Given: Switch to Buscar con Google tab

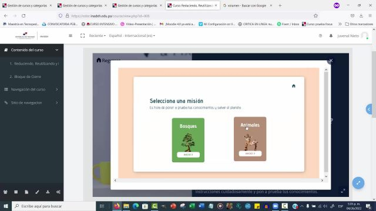Looking at the screenshot, I should pos(247,5).
